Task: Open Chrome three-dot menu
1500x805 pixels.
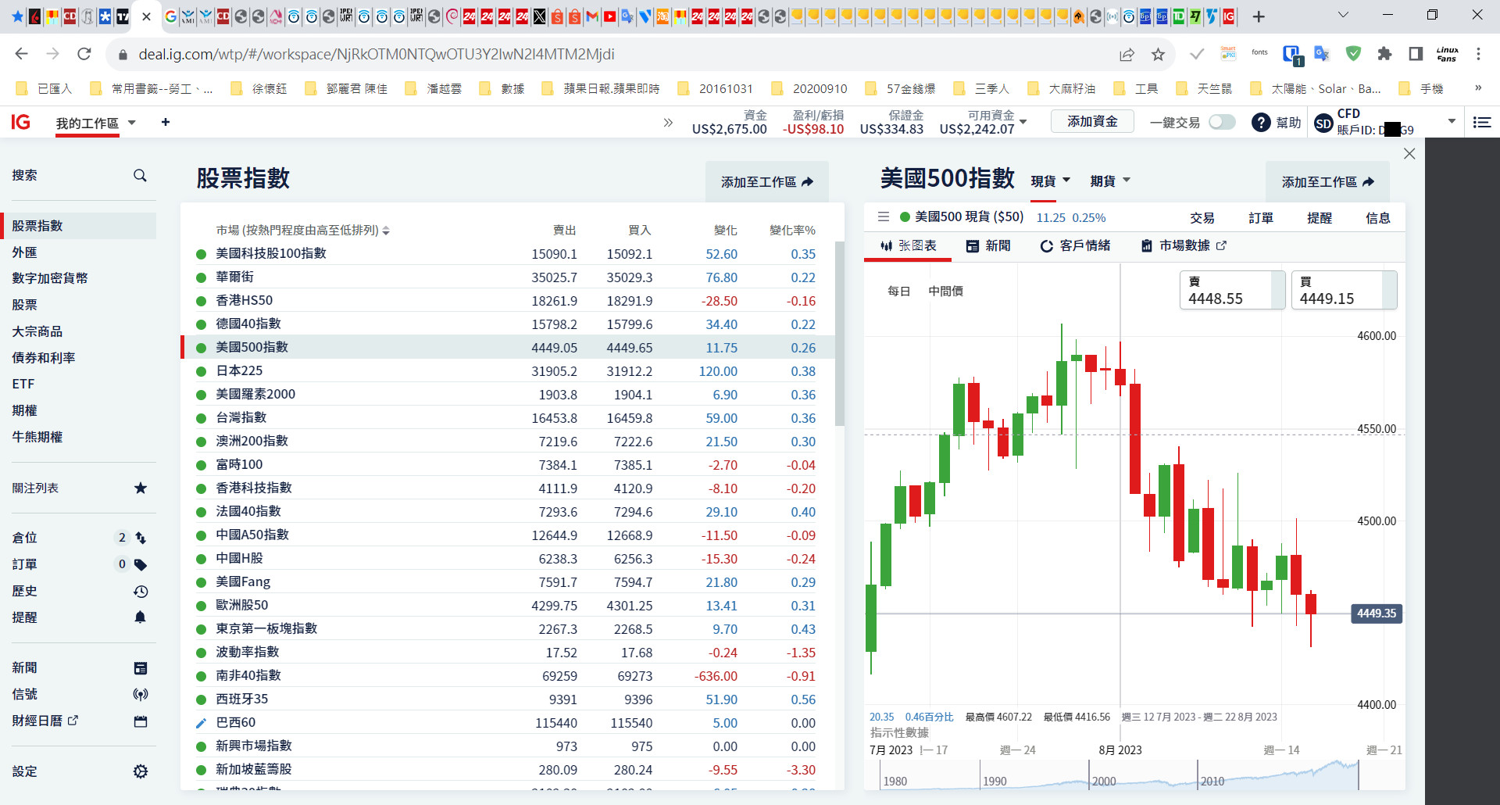Action: pos(1478,54)
